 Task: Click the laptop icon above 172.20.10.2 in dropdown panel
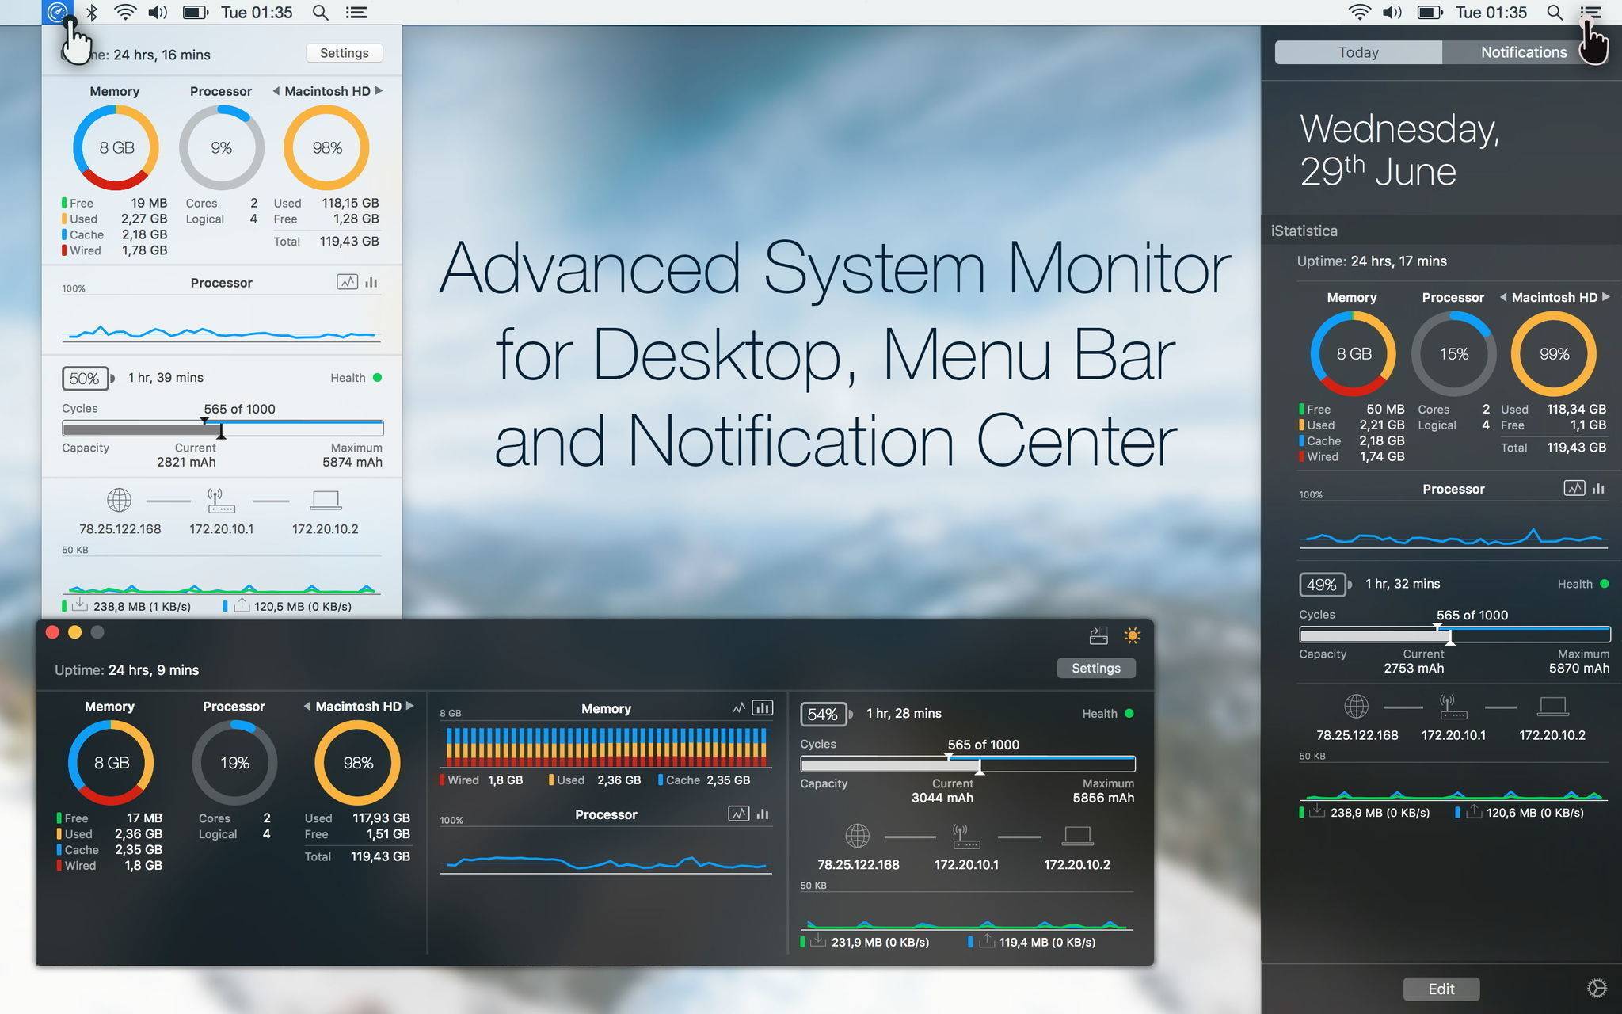point(326,500)
